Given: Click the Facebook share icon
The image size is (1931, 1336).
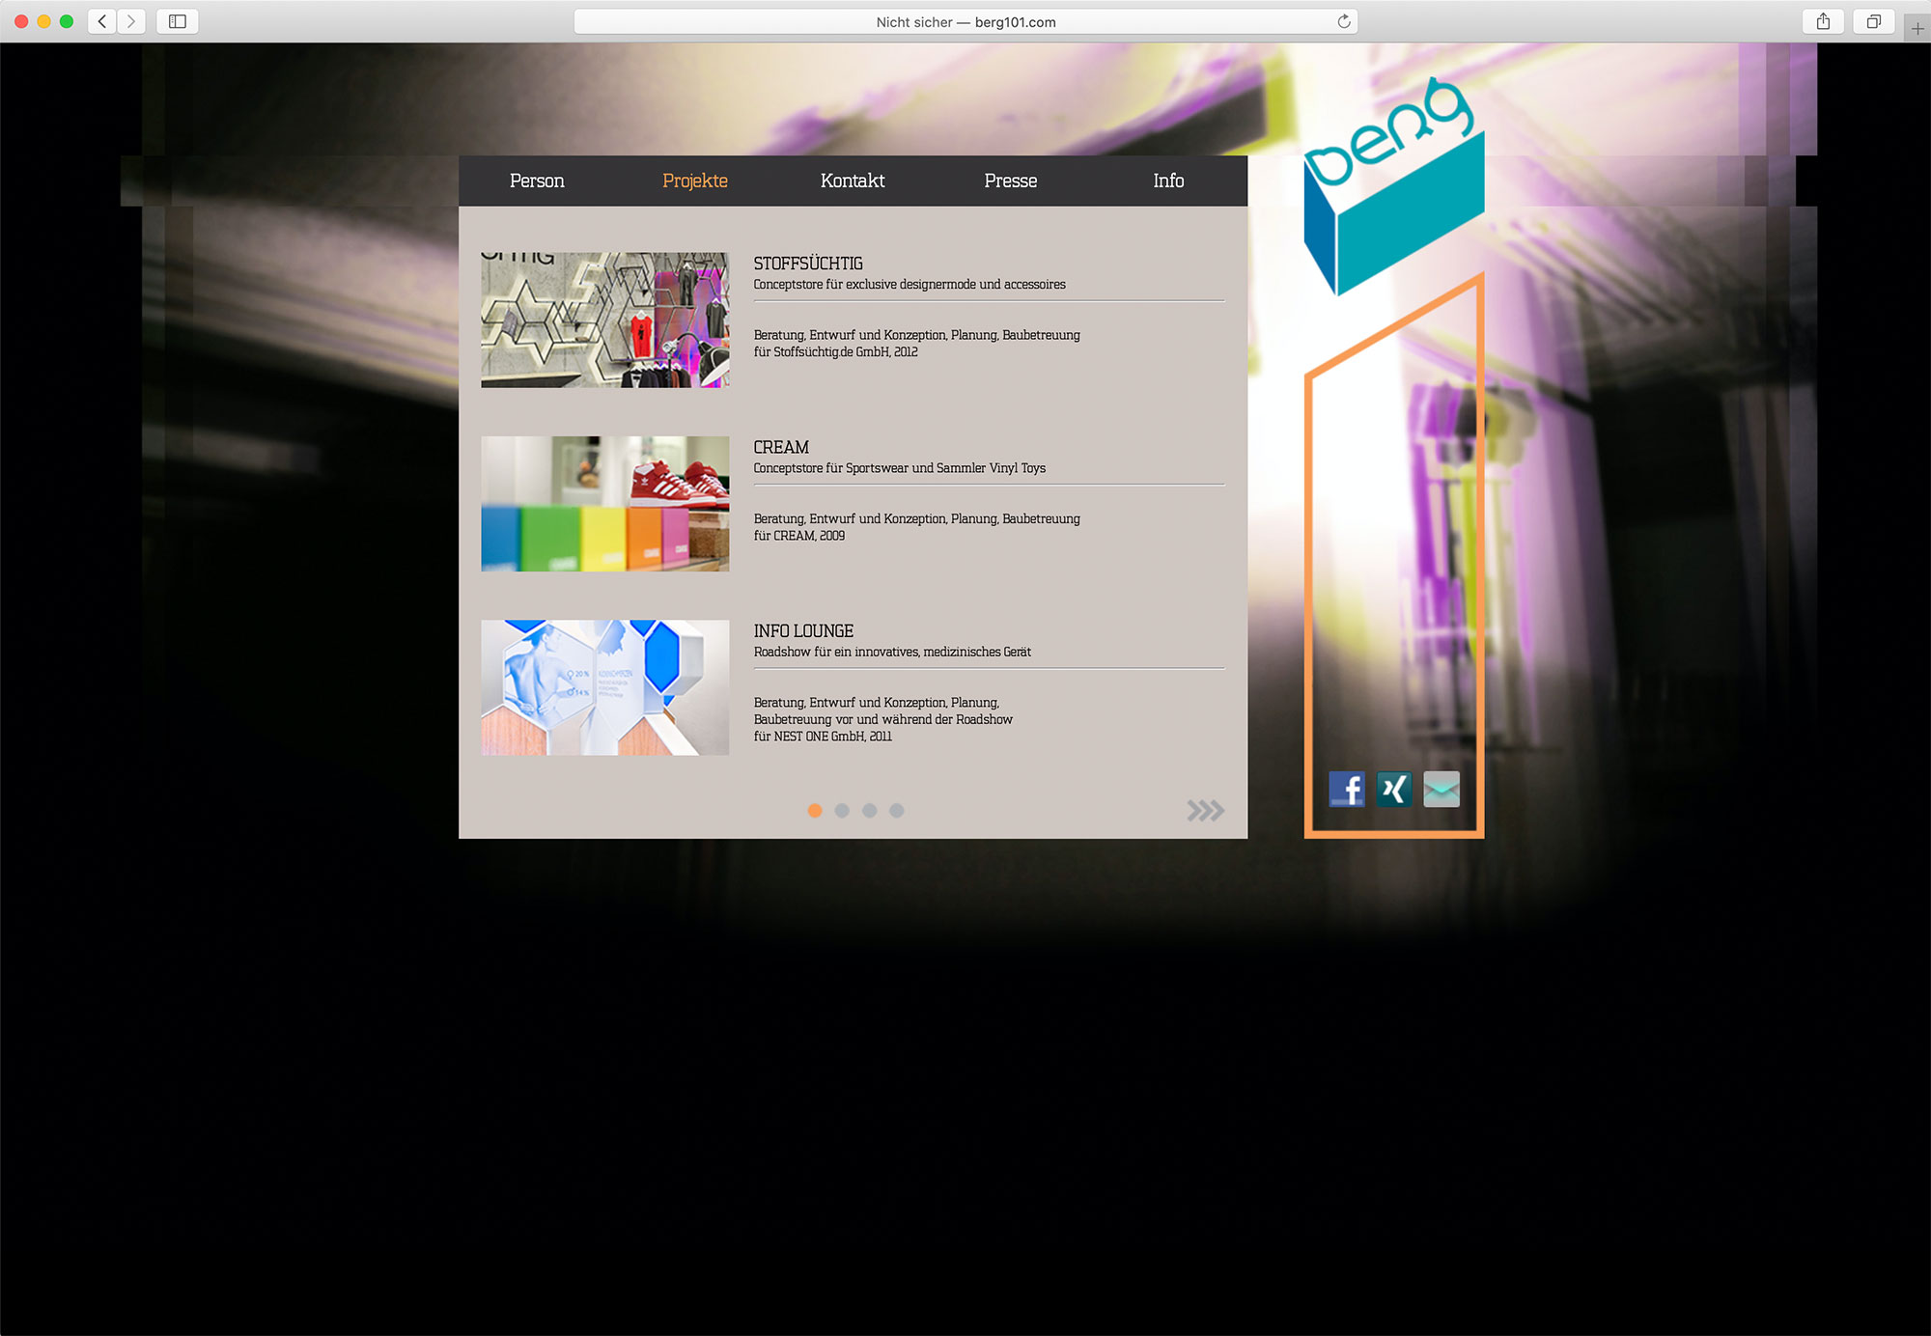Looking at the screenshot, I should (x=1347, y=789).
